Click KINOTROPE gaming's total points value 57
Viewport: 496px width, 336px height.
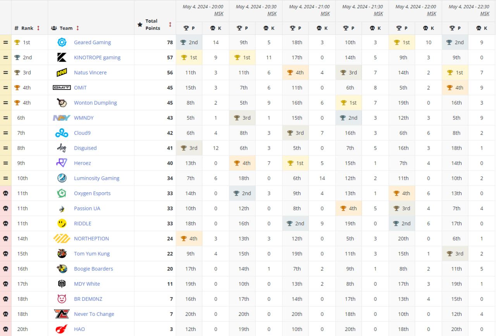point(170,57)
